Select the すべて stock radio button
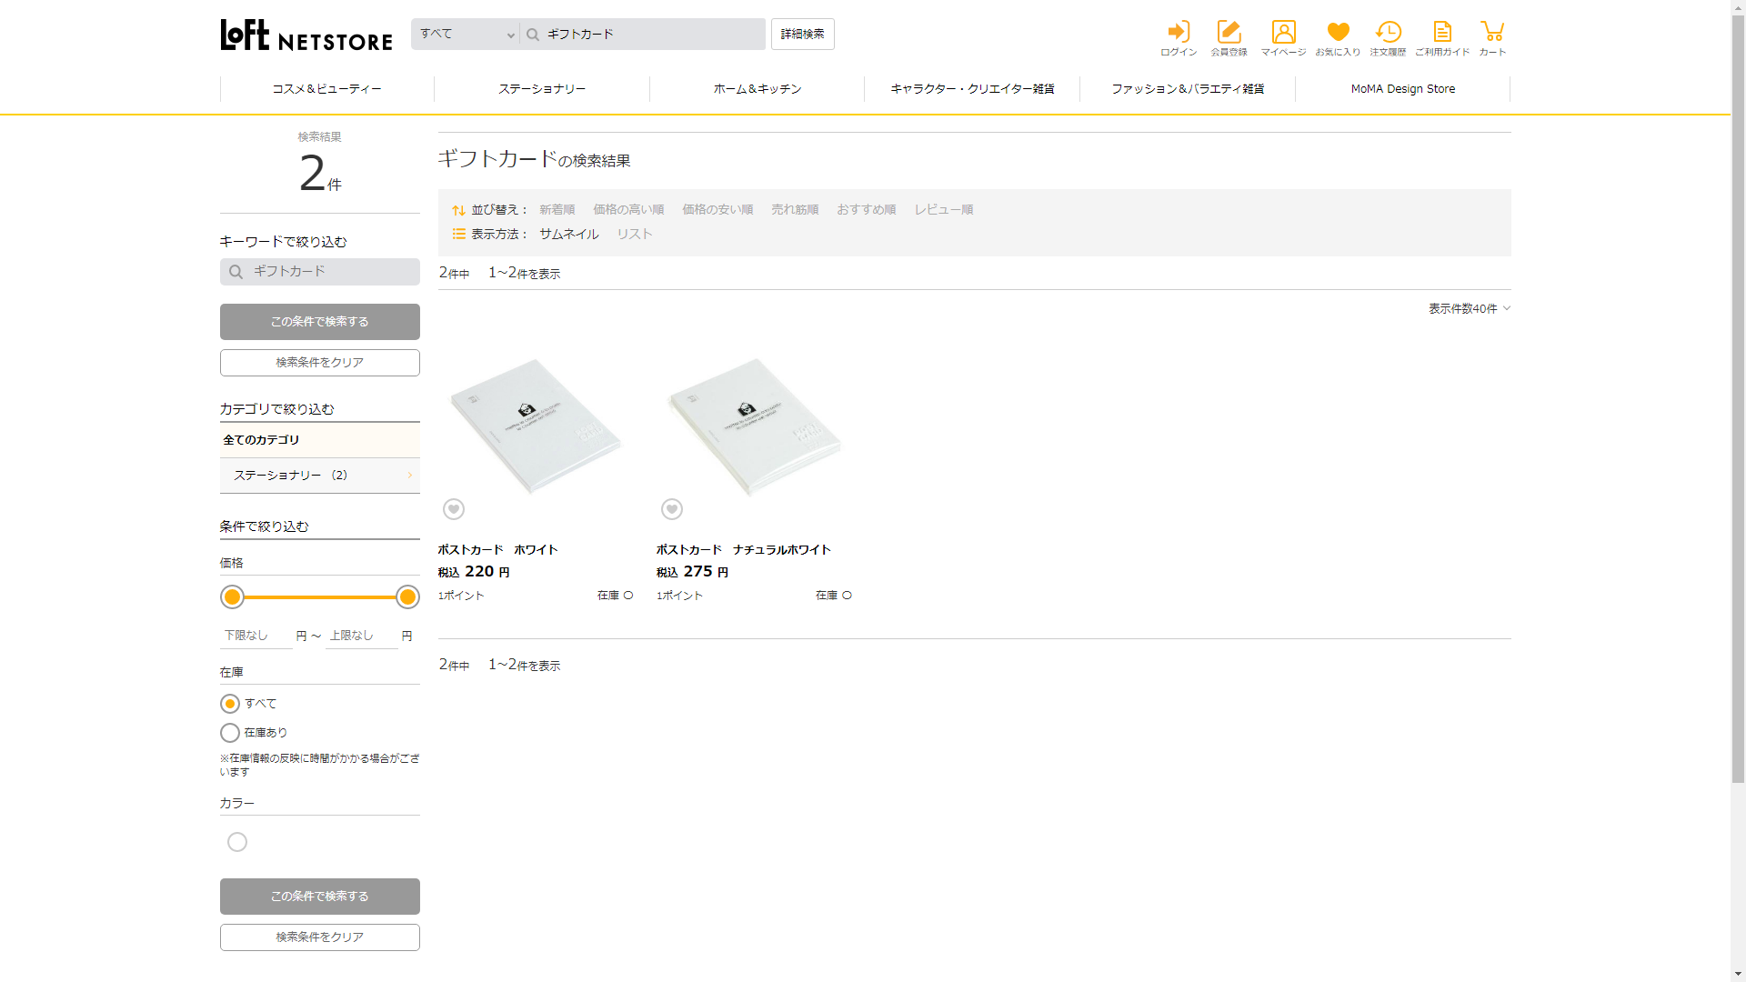Screen dimensions: 1746x982 (230, 704)
